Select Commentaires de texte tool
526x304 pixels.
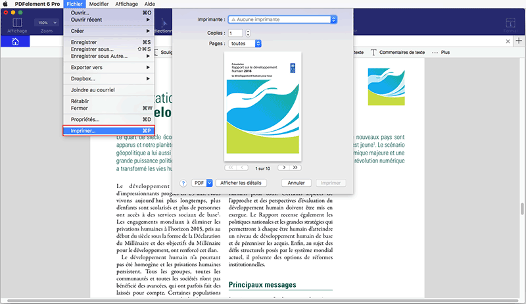(x=398, y=53)
